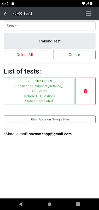Open the test dated 17.08.2023 16:39
99x210 pixels.
pyautogui.click(x=39, y=91)
